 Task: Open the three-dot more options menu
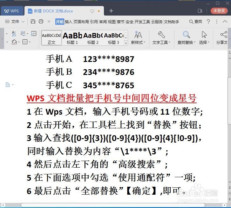(x=217, y=22)
